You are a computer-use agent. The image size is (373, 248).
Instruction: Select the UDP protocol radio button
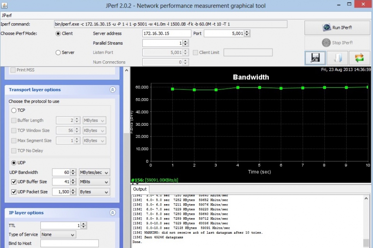click(x=14, y=163)
